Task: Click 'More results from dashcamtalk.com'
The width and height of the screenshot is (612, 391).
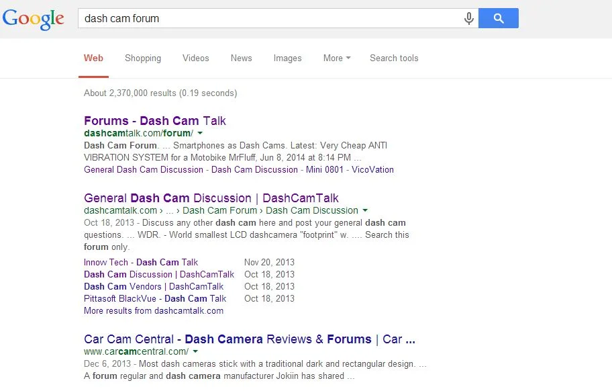Action: [154, 310]
